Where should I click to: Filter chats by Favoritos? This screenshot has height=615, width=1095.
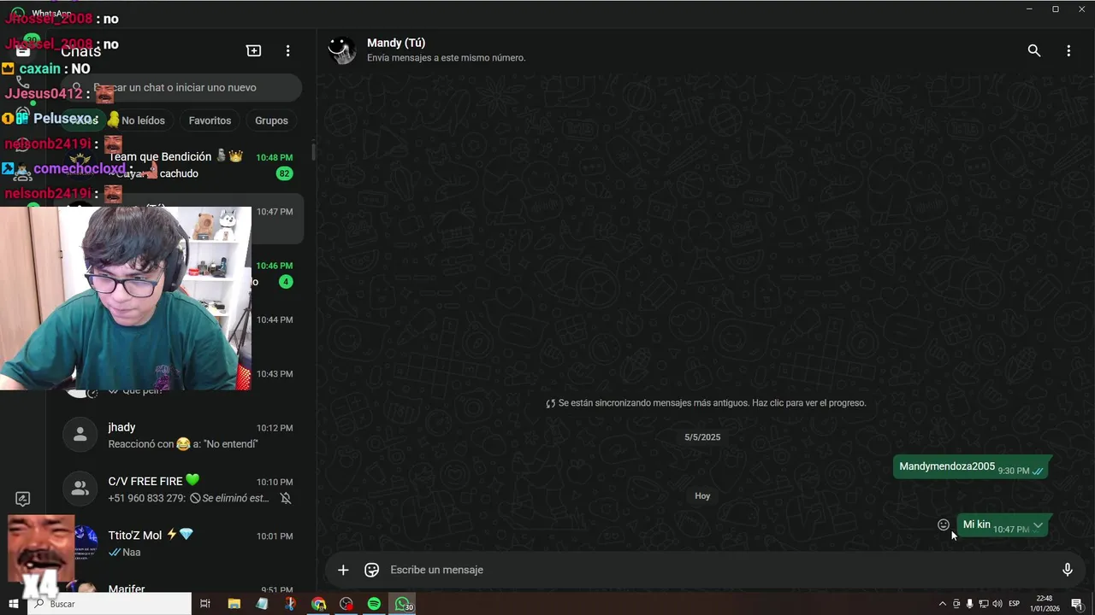pos(210,120)
